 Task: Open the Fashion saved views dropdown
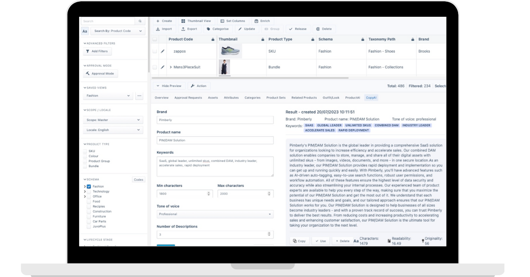[x=108, y=96]
